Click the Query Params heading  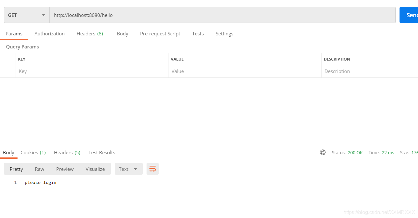coord(22,47)
